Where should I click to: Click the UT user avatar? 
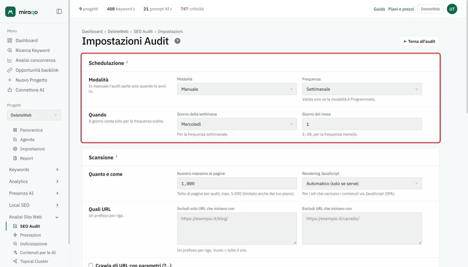[x=452, y=9]
